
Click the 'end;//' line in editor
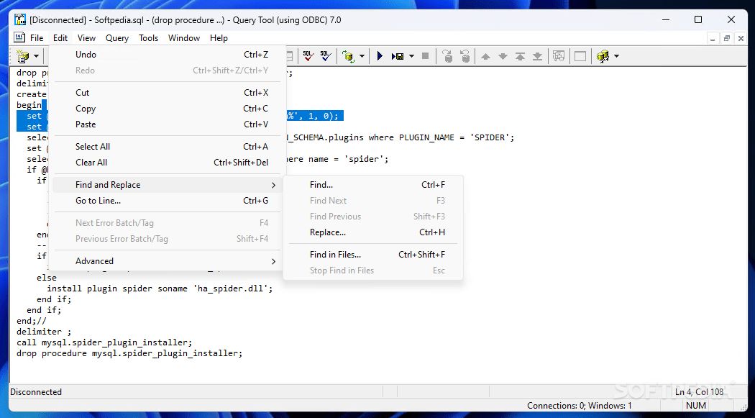point(32,321)
